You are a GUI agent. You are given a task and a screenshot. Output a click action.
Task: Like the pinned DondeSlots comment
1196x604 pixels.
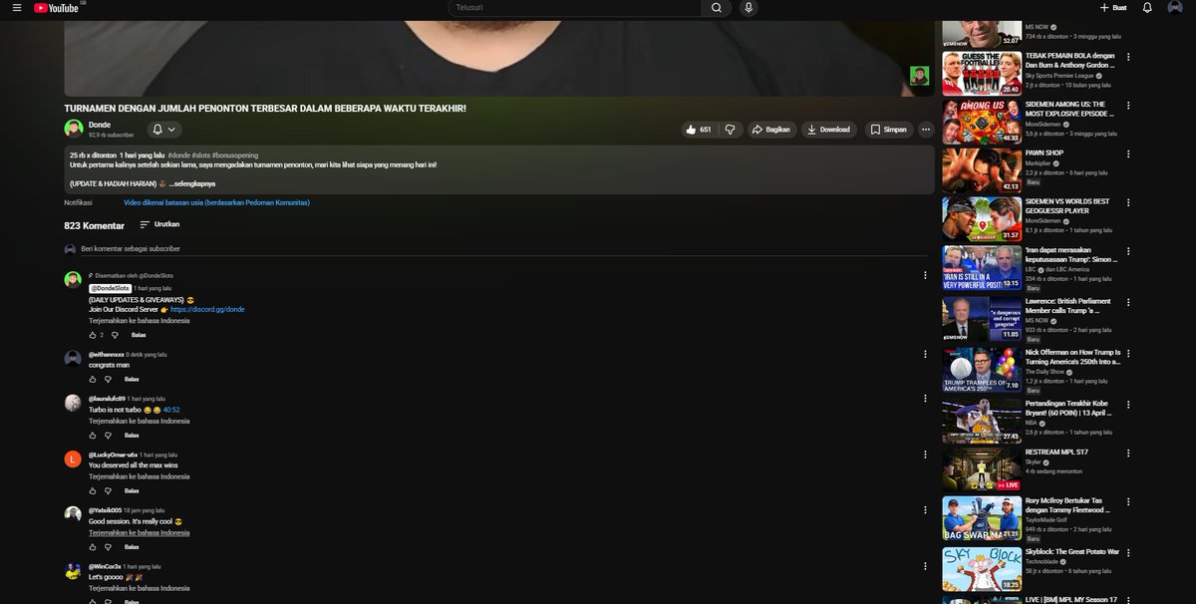(x=92, y=334)
